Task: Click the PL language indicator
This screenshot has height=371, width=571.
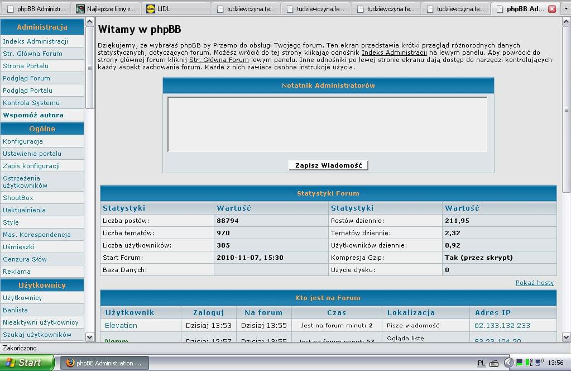Action: [481, 363]
